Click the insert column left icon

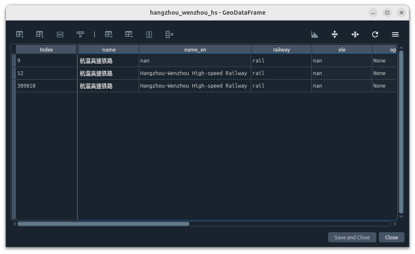coord(109,34)
